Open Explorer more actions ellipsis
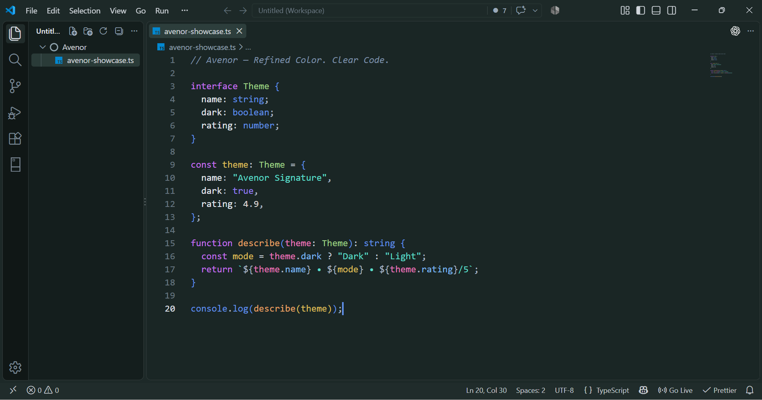This screenshot has width=762, height=400. coord(134,31)
